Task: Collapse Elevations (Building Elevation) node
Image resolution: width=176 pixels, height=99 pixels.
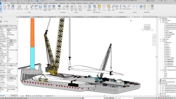Action: (x=161, y=70)
